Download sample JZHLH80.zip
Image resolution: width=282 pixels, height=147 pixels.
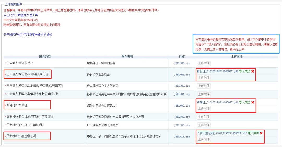tap(182, 63)
